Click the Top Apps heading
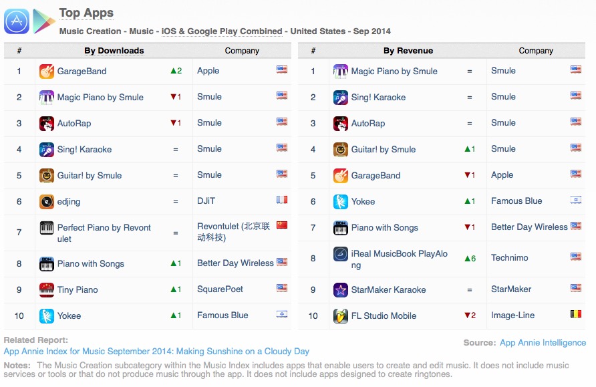596x387 pixels. [x=86, y=13]
